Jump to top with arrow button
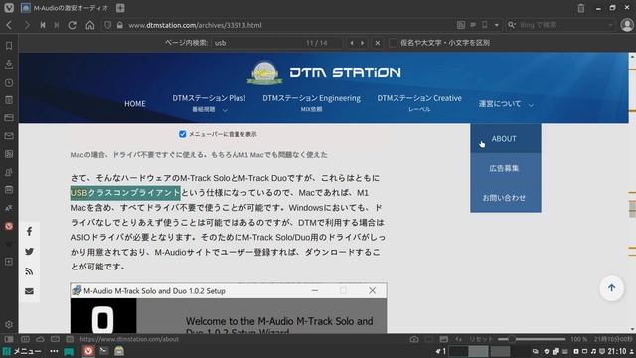Screen dimensions: 636x358 pyautogui.click(x=612, y=288)
